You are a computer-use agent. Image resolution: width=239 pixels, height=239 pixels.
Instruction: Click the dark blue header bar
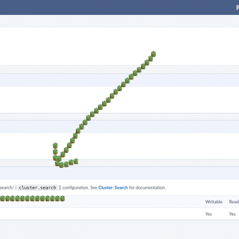tap(119, 7)
